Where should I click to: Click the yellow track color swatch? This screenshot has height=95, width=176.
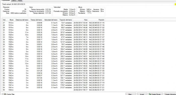(175, 4)
